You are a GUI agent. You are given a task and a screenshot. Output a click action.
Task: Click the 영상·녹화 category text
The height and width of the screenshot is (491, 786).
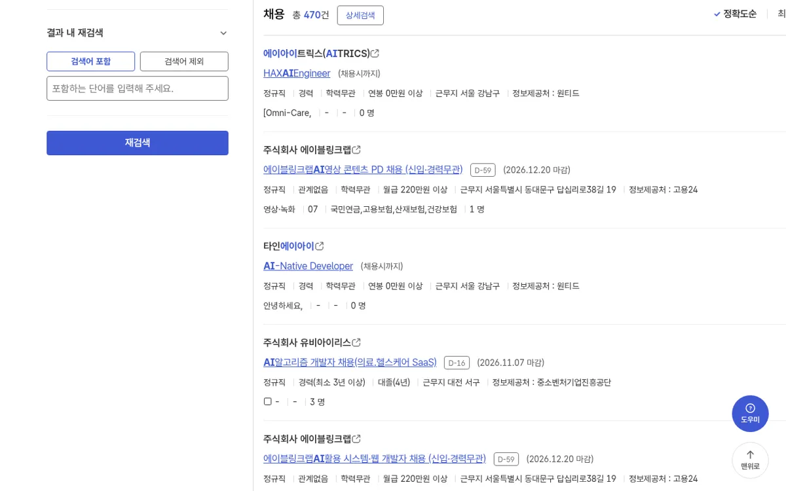pyautogui.click(x=279, y=209)
